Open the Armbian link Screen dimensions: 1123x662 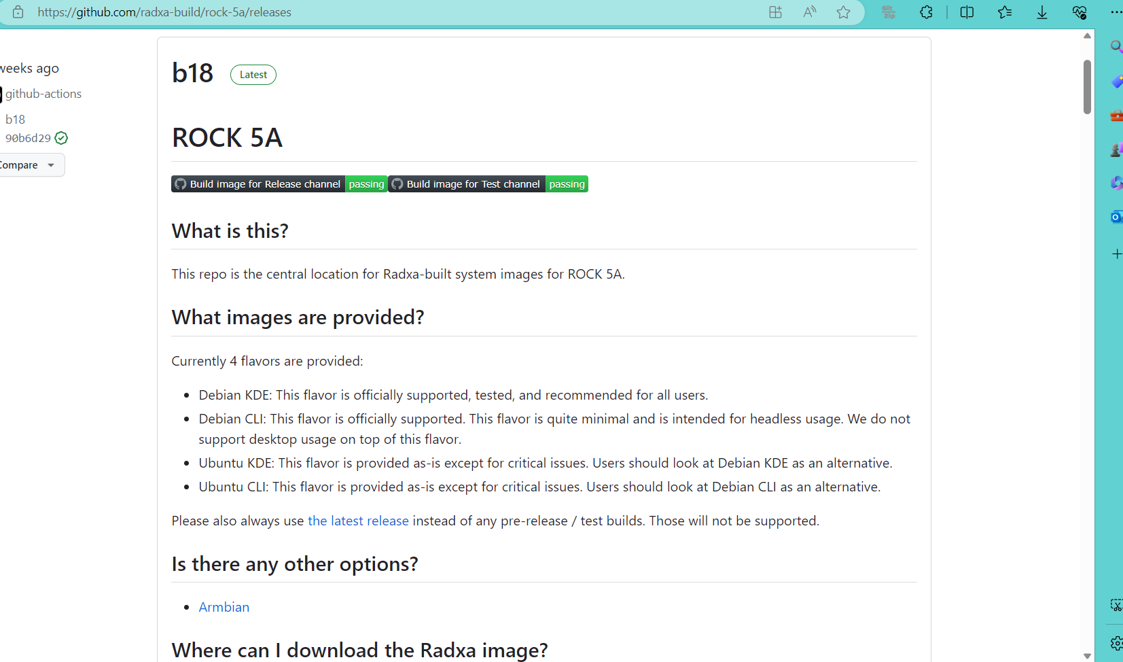[x=224, y=607]
